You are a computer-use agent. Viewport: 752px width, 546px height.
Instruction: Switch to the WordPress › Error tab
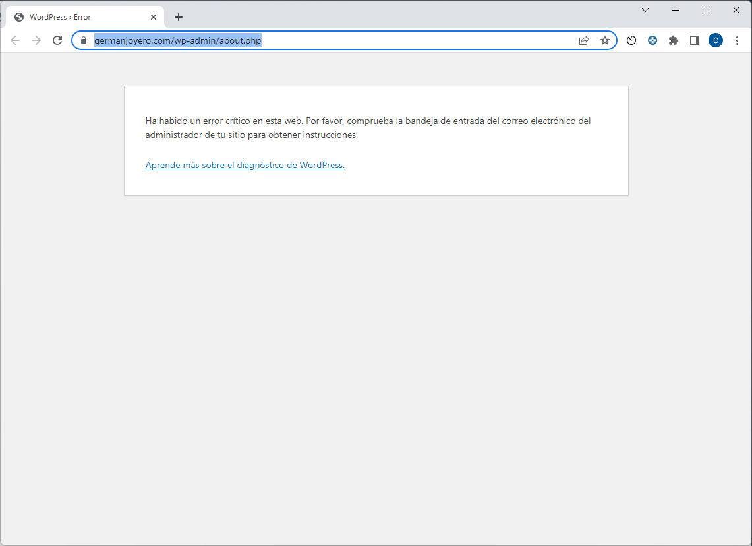85,17
